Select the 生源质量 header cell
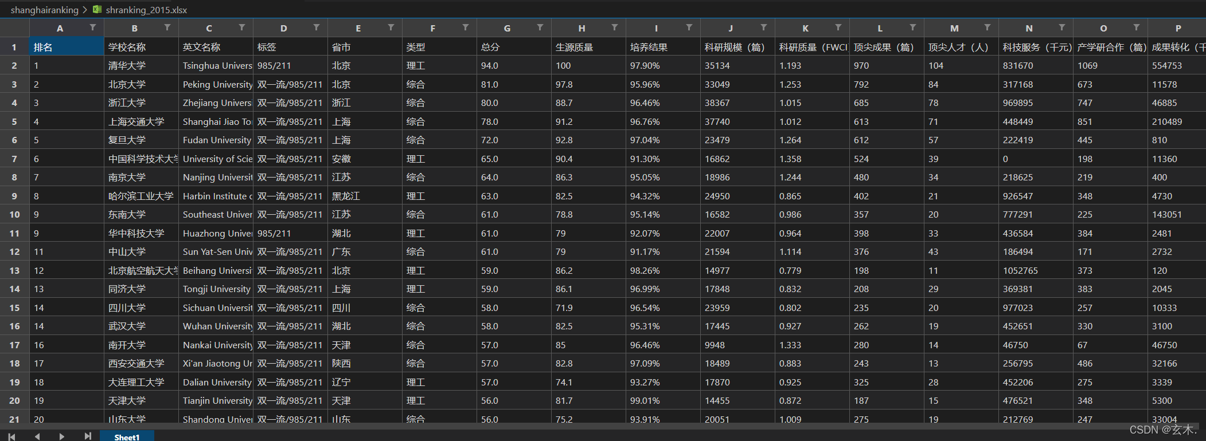The image size is (1206, 441). (588, 47)
